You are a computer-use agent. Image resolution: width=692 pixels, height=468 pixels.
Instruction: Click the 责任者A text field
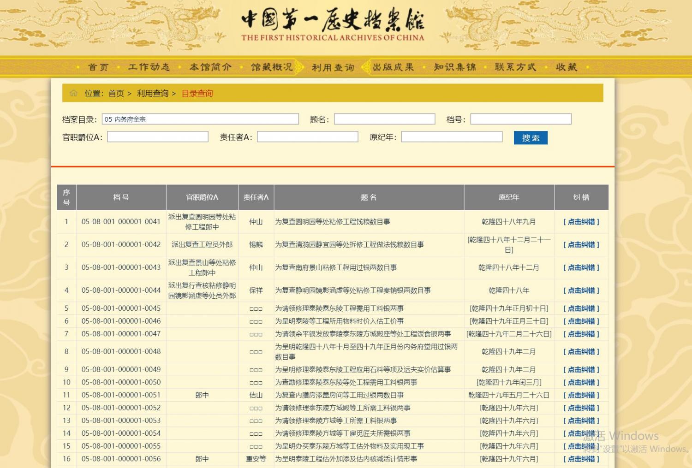[x=307, y=137]
